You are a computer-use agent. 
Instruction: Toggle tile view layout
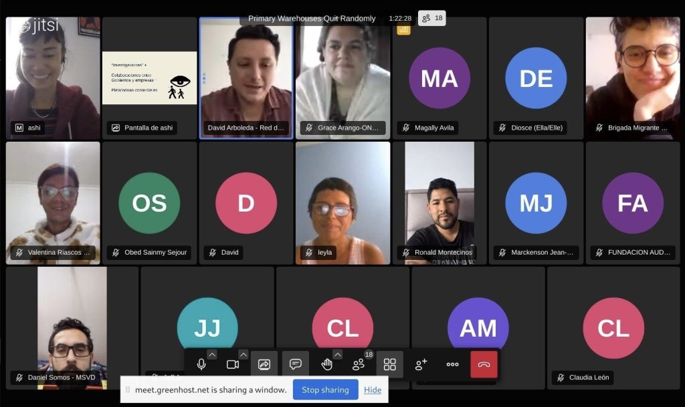point(389,364)
